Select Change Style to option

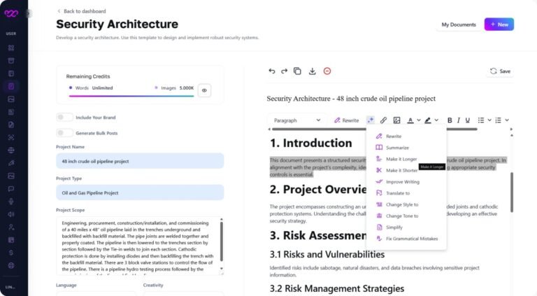pyautogui.click(x=406, y=204)
